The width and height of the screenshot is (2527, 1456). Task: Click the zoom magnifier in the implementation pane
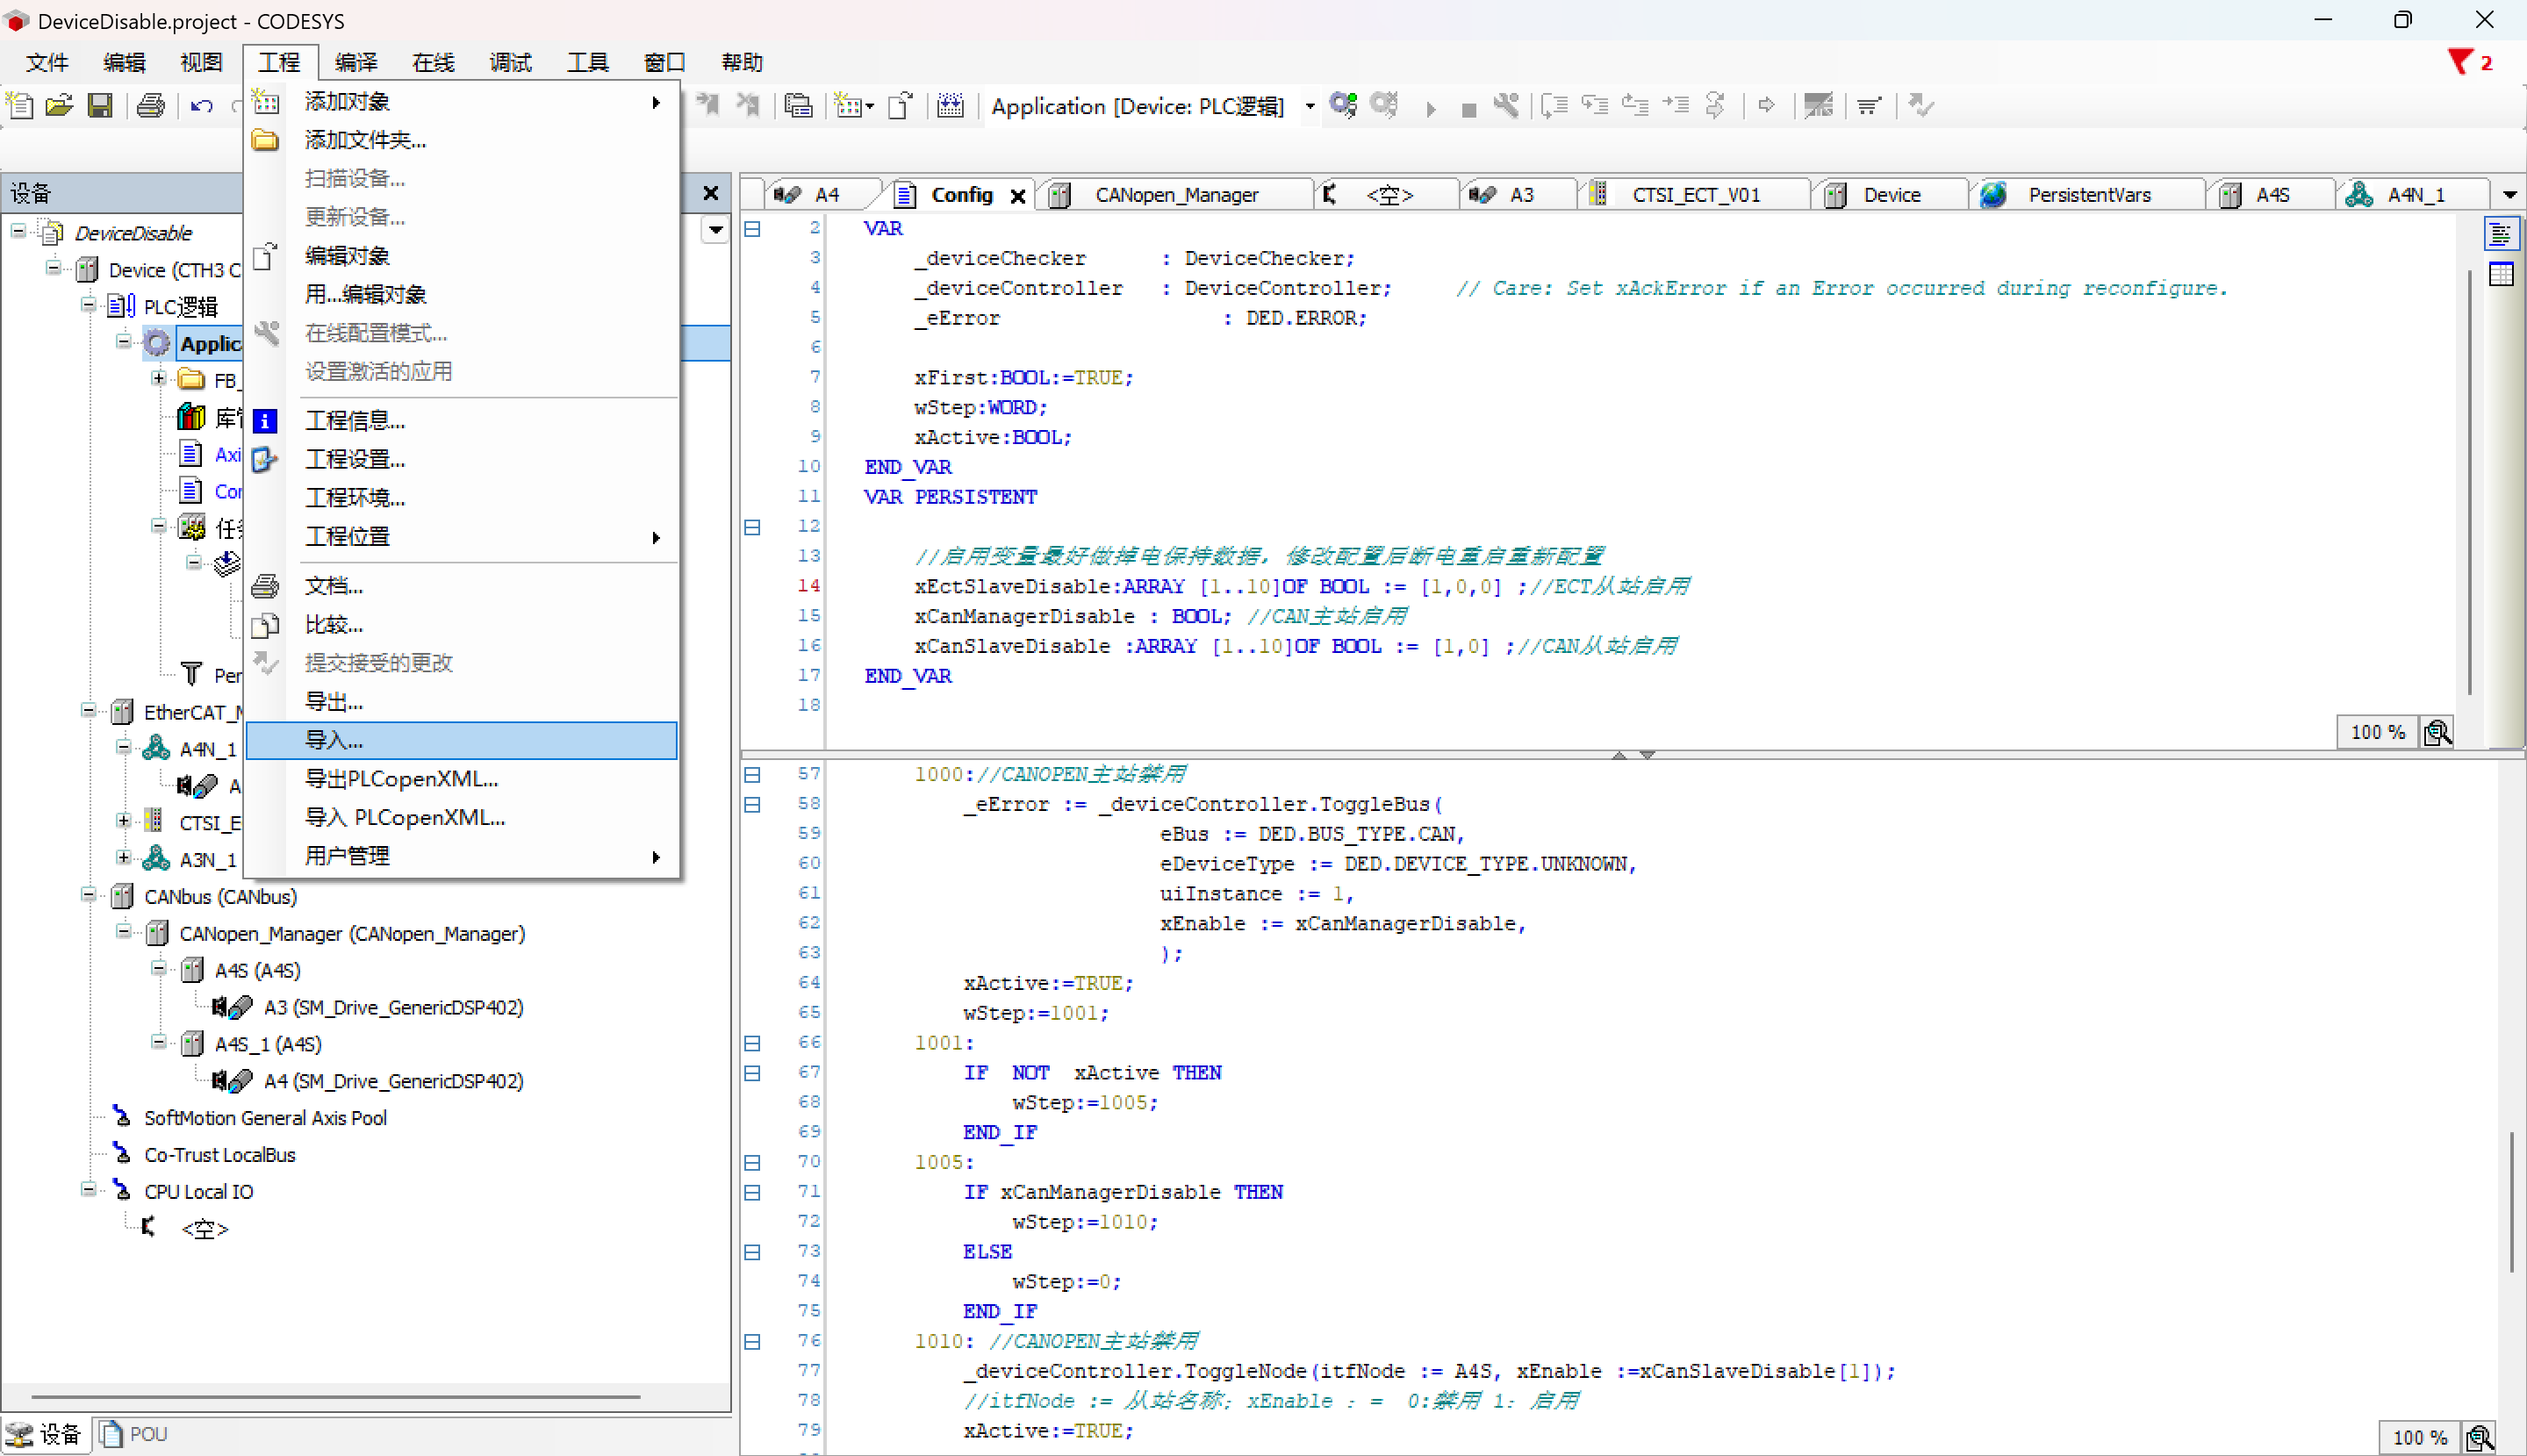click(2480, 1438)
